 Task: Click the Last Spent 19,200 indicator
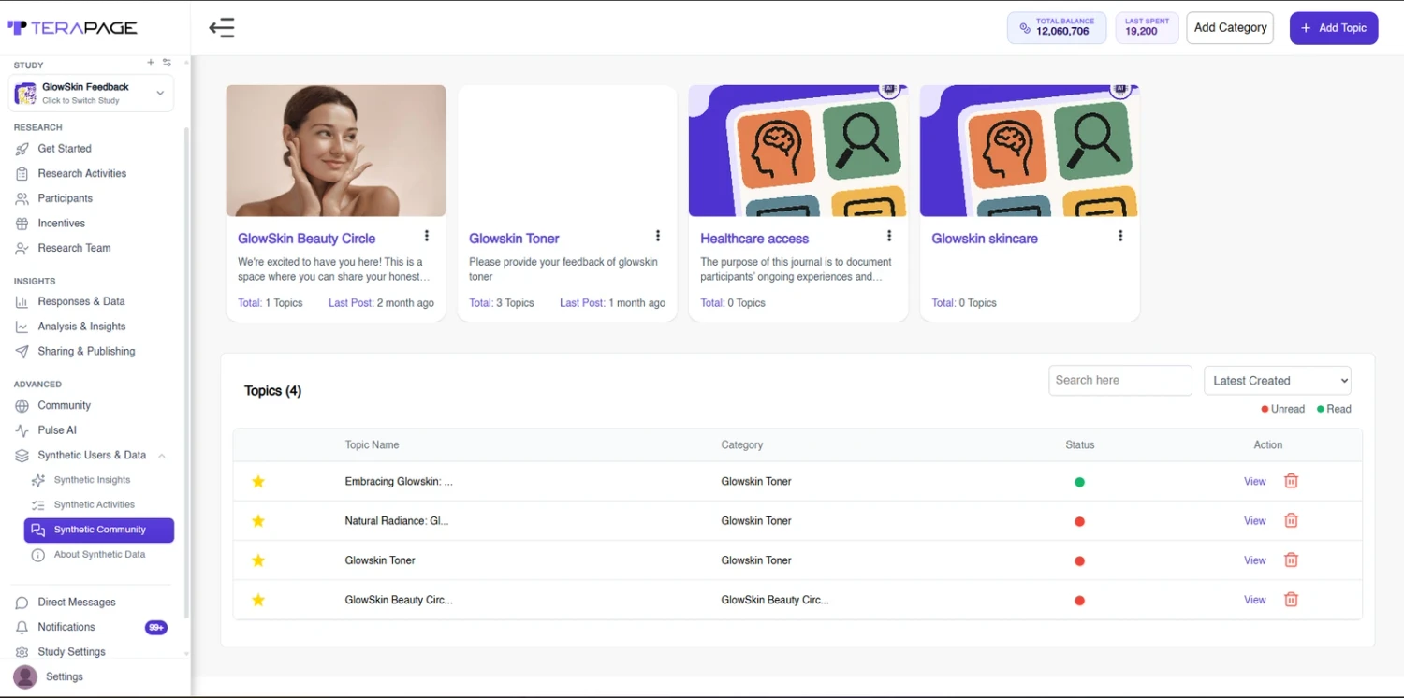pos(1147,27)
